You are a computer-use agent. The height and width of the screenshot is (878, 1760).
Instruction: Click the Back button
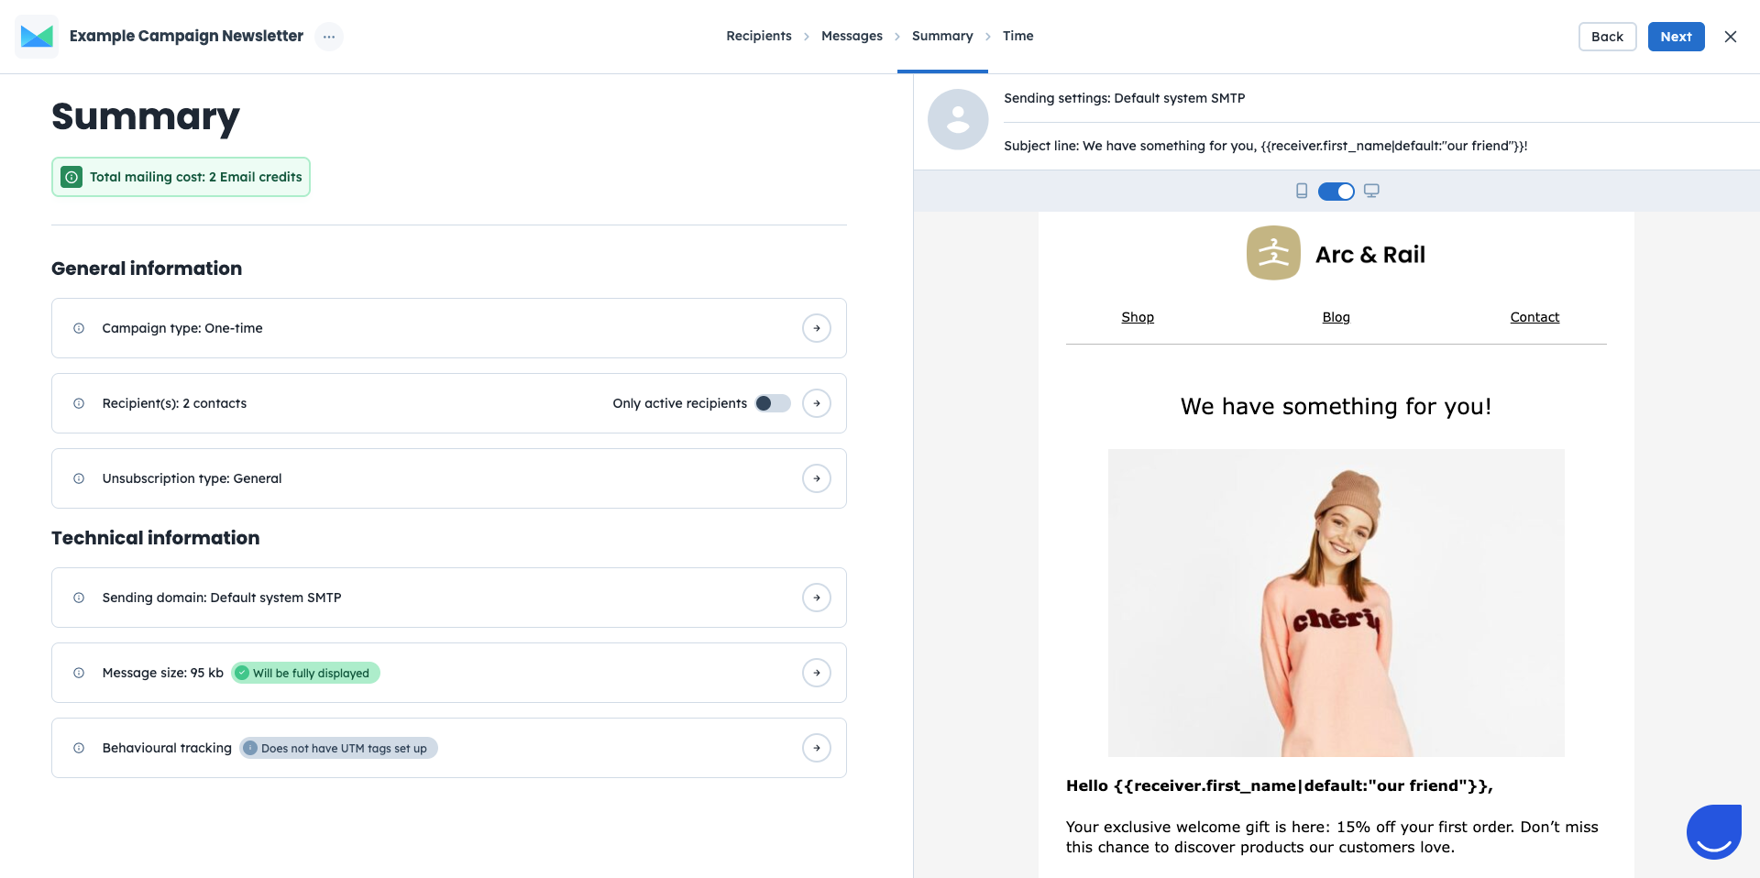[x=1607, y=37]
